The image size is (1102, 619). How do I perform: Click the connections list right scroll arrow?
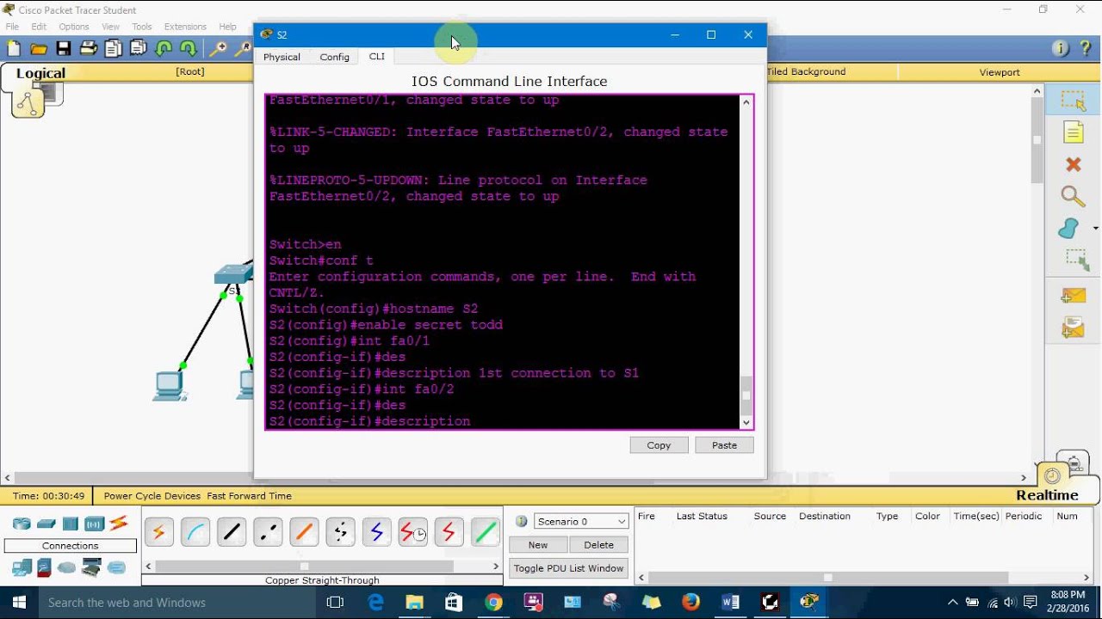[496, 566]
